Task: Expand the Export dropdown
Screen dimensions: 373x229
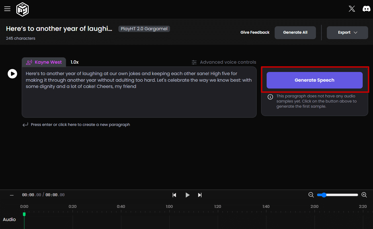Action: [347, 33]
